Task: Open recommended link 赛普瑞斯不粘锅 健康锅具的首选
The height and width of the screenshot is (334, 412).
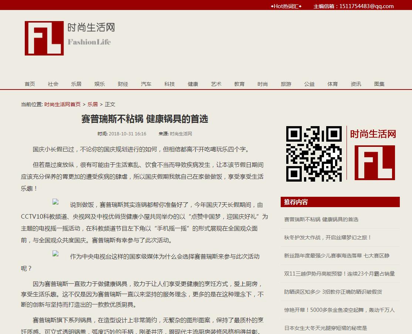Action: coord(321,219)
